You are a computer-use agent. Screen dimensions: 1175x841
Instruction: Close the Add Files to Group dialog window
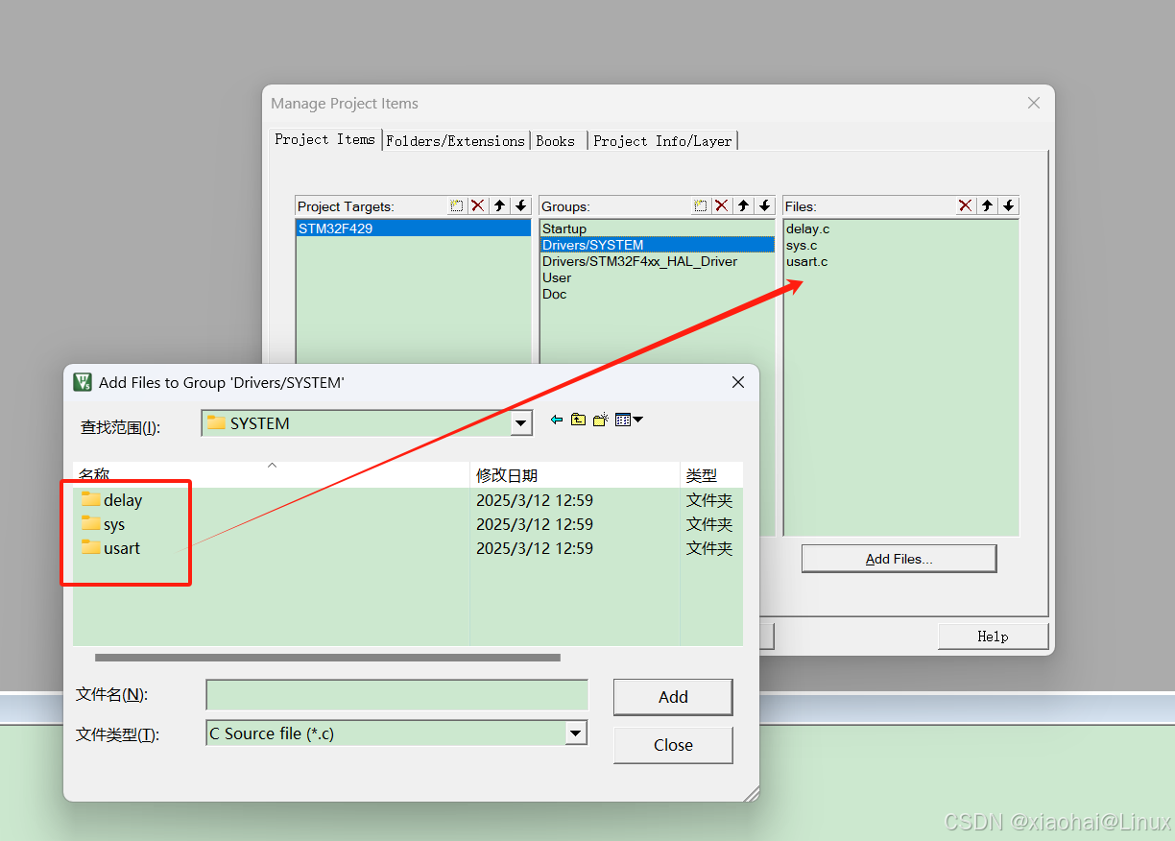click(738, 382)
